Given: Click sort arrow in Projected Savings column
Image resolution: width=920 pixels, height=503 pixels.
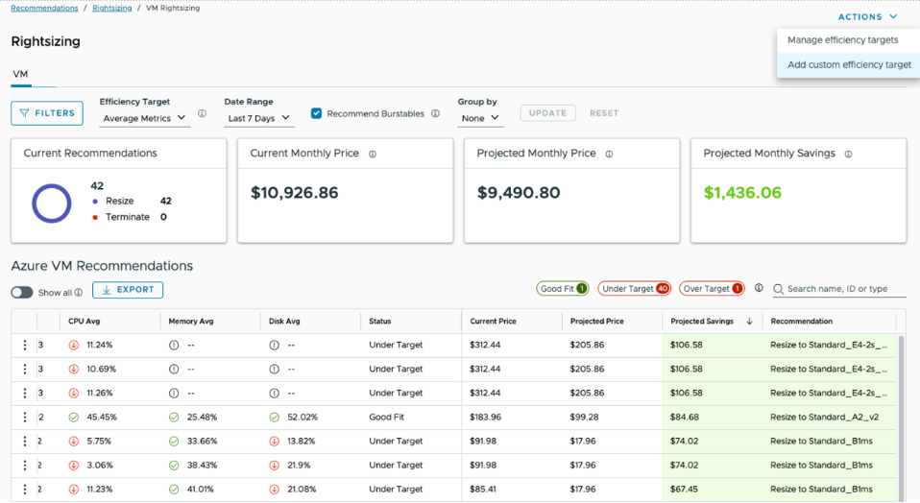Looking at the screenshot, I should (749, 322).
